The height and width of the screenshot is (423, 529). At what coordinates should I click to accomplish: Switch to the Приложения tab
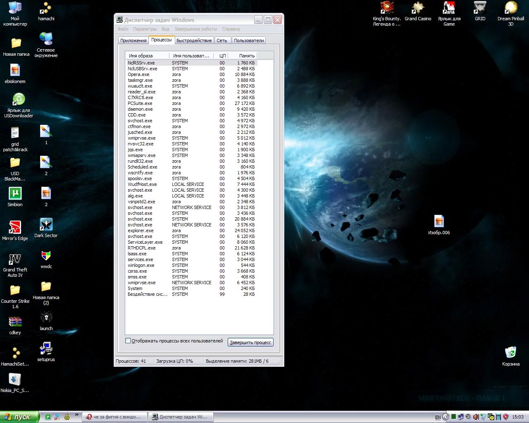[x=133, y=40]
